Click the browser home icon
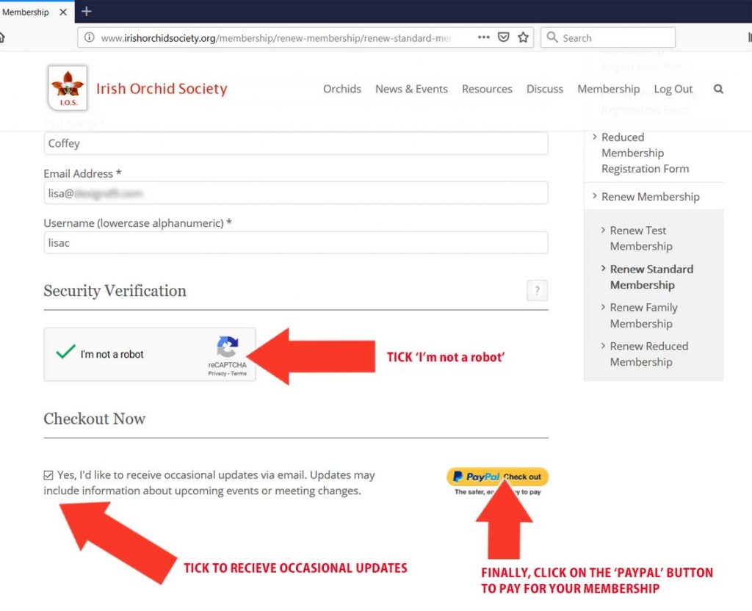752x611 pixels. (x=2, y=37)
